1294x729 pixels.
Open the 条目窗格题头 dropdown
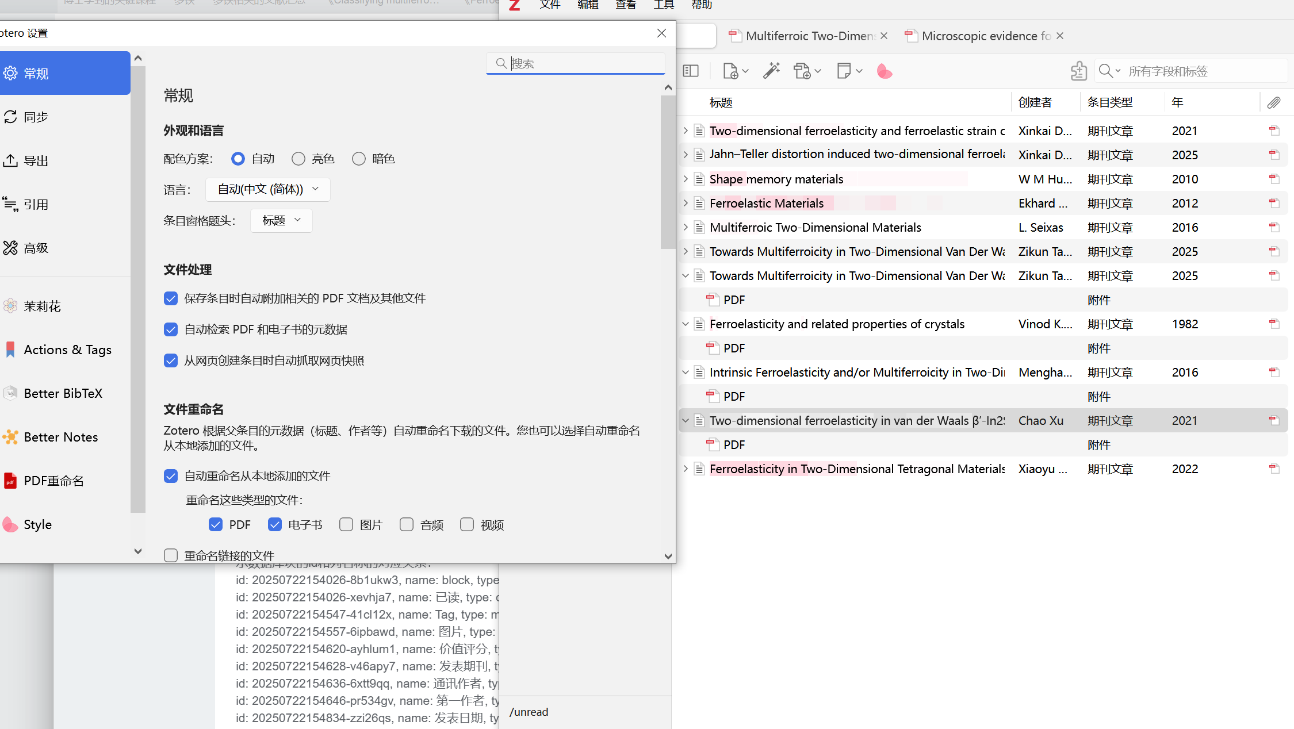click(x=281, y=220)
